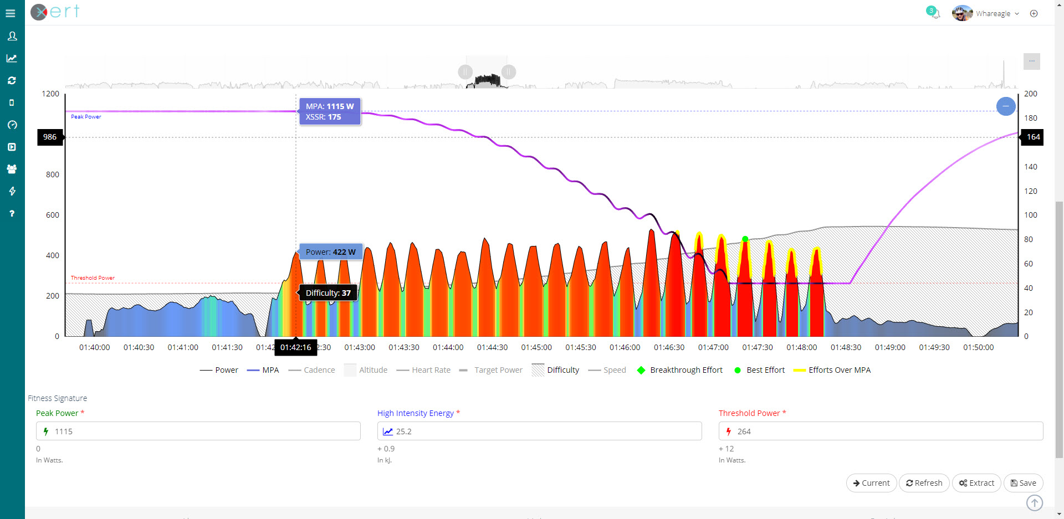
Task: Expand the Whareagle account dropdown
Action: click(994, 13)
